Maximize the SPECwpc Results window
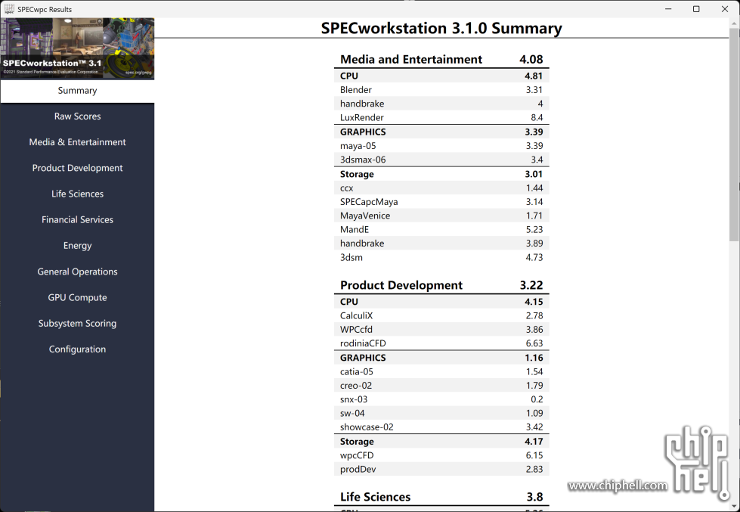Image resolution: width=740 pixels, height=512 pixels. point(696,9)
